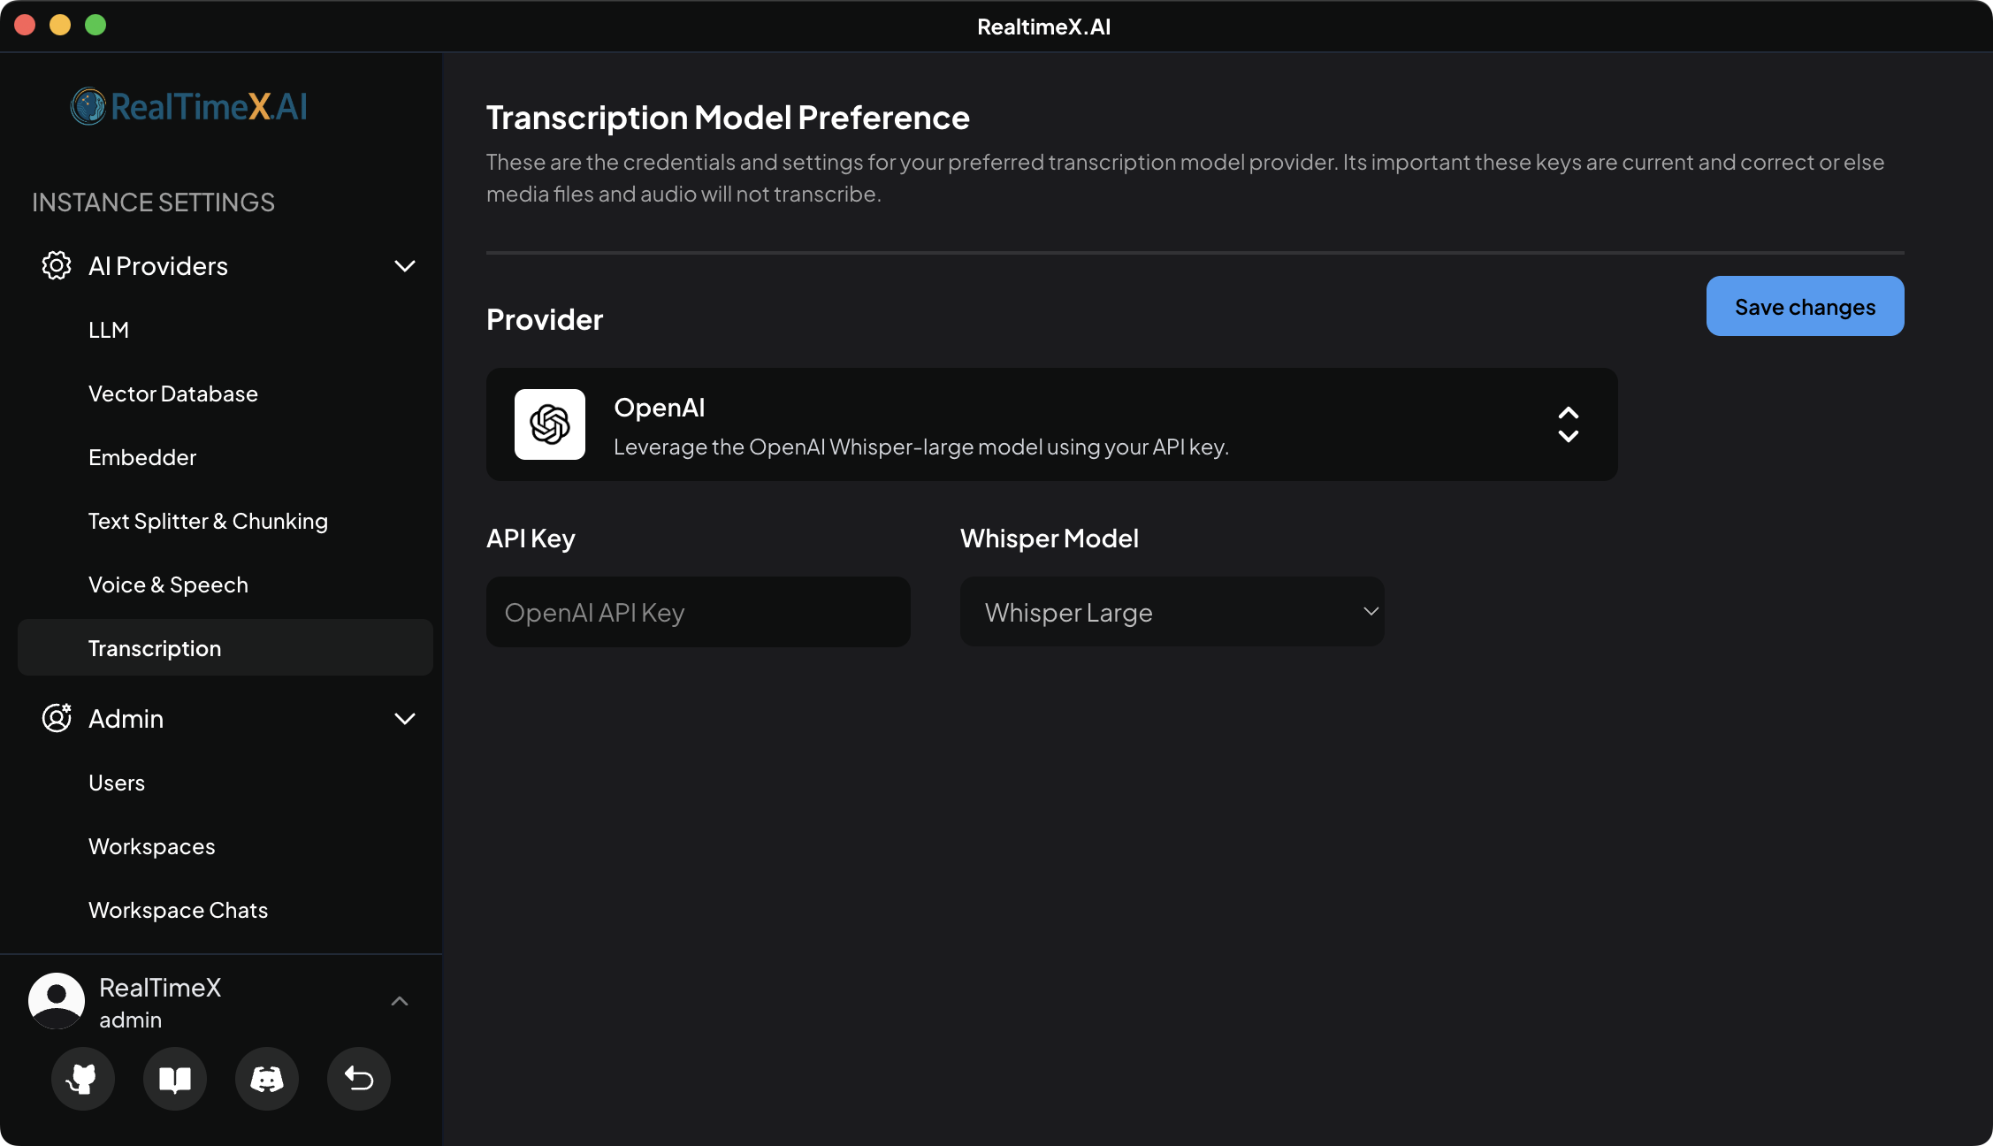The height and width of the screenshot is (1146, 1993).
Task: Click the AI Providers gear icon
Action: (56, 265)
